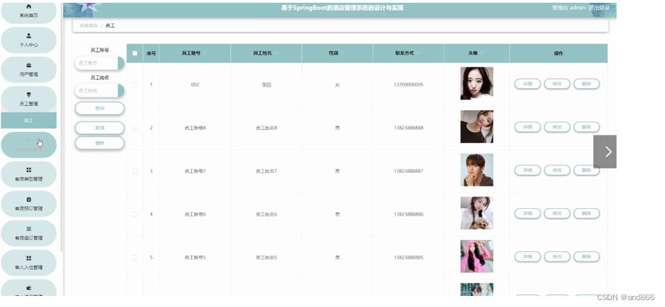Viewport: 665px width, 307px height.
Task: Focus the 员工账号 search input
Action: pos(97,63)
